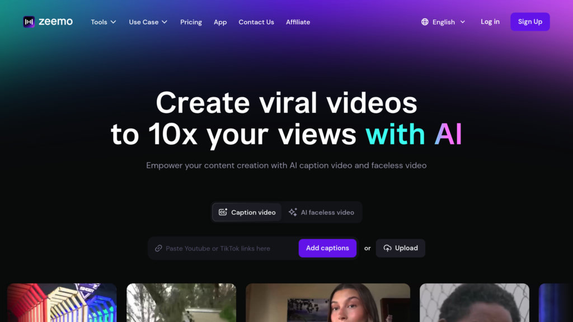
Task: Expand the Tools dropdown chevron
Action: point(113,22)
